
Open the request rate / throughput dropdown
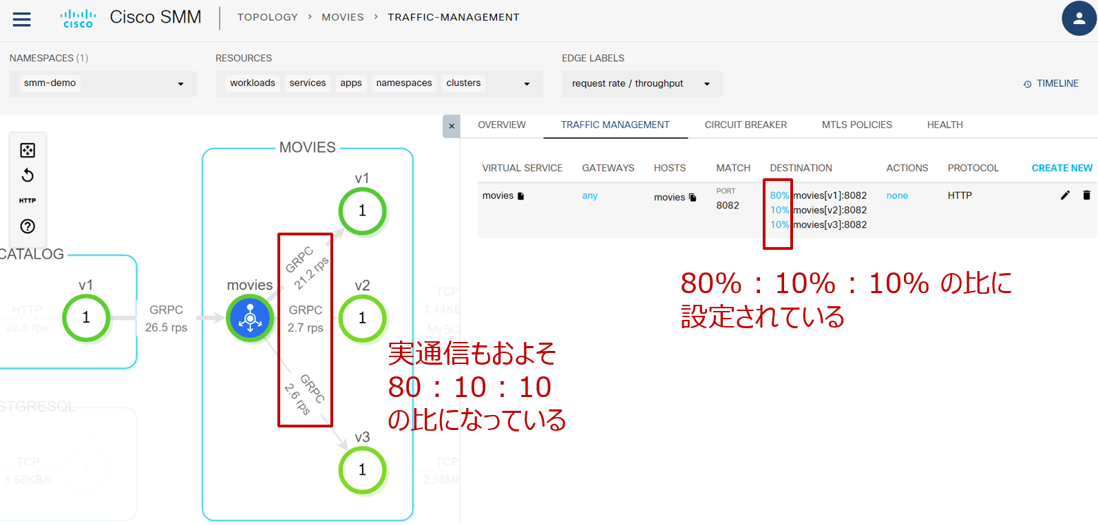(x=642, y=84)
